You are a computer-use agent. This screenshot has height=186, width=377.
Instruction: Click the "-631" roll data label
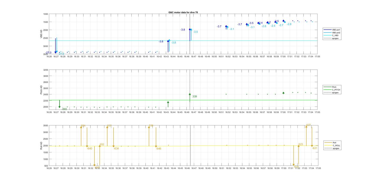[x=315, y=148]
